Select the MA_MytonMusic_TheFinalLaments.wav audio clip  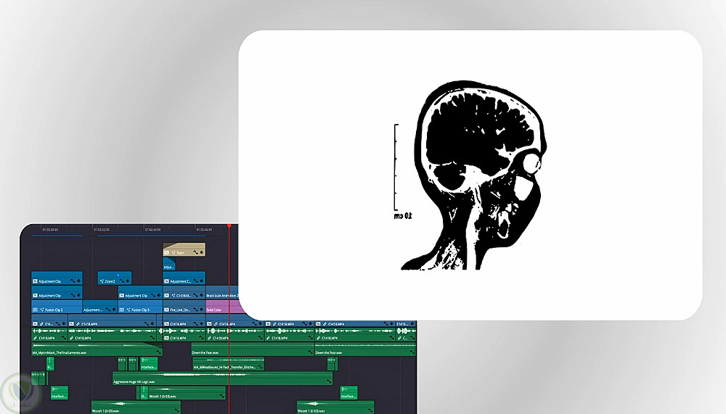pos(97,349)
